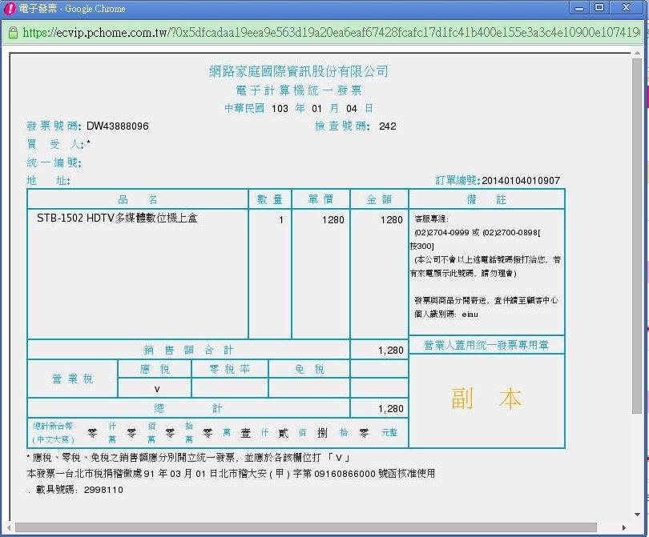The width and height of the screenshot is (649, 537).
Task: Maximize the 電子發票 popup window
Action: pyautogui.click(x=599, y=8)
